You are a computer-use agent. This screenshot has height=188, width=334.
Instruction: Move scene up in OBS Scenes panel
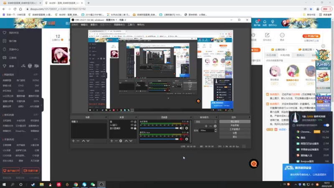(x=83, y=141)
